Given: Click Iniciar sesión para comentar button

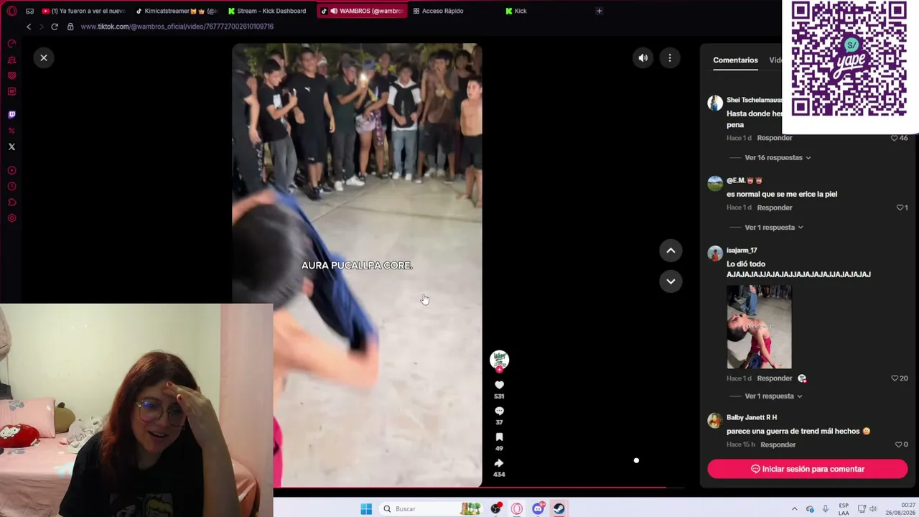Looking at the screenshot, I should pos(808,469).
